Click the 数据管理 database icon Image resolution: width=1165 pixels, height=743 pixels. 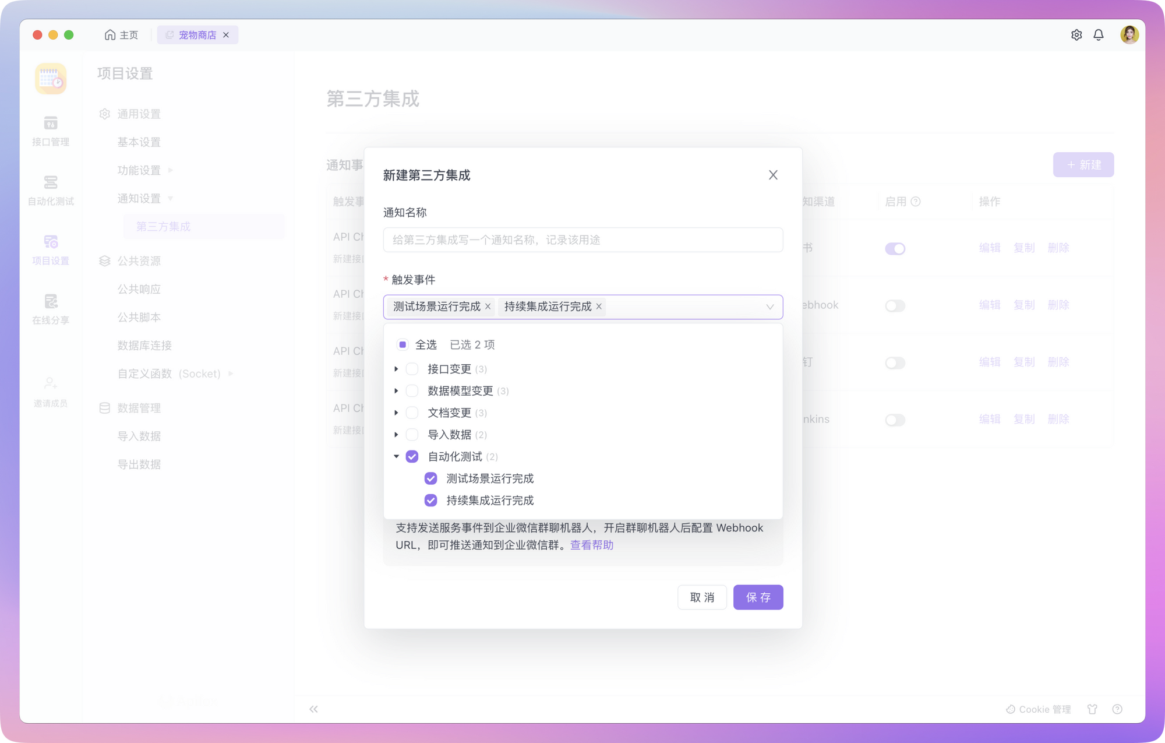coord(104,408)
